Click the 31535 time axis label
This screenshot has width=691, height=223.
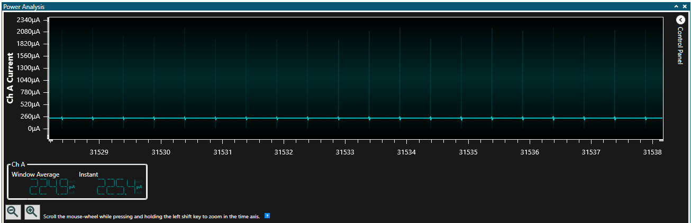coord(468,152)
